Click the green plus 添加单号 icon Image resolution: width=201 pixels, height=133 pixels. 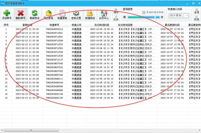[7, 15]
